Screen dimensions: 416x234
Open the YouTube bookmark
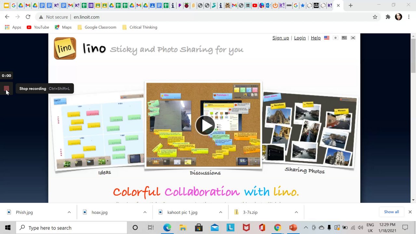click(38, 27)
